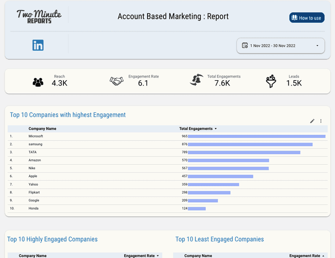Click the Leads funnel icon

click(271, 81)
